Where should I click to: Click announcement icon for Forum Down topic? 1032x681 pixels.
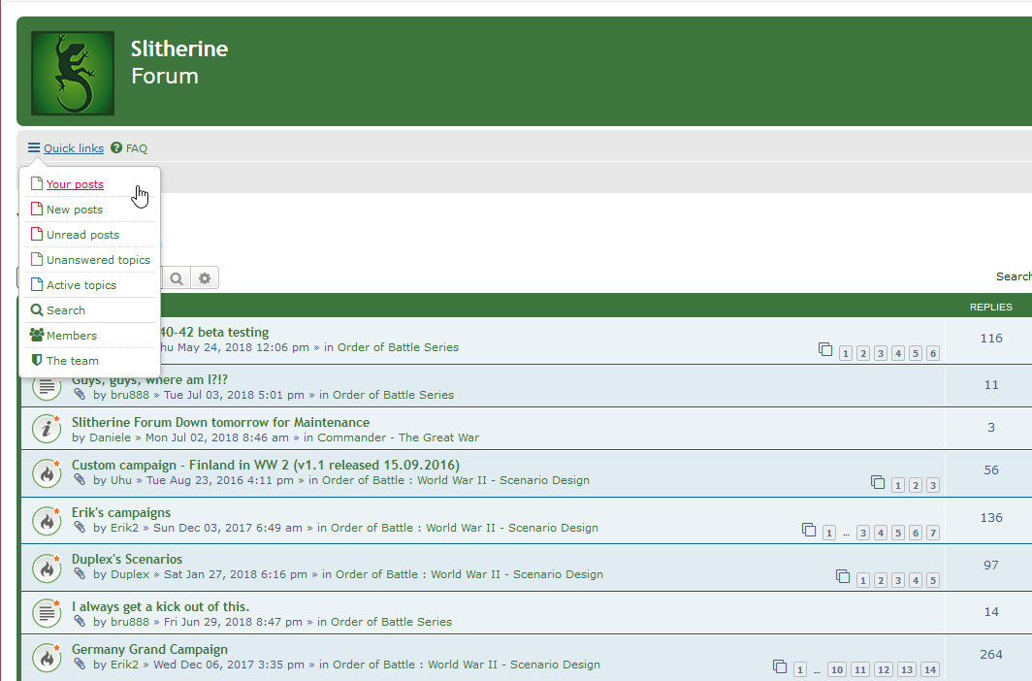pos(47,429)
